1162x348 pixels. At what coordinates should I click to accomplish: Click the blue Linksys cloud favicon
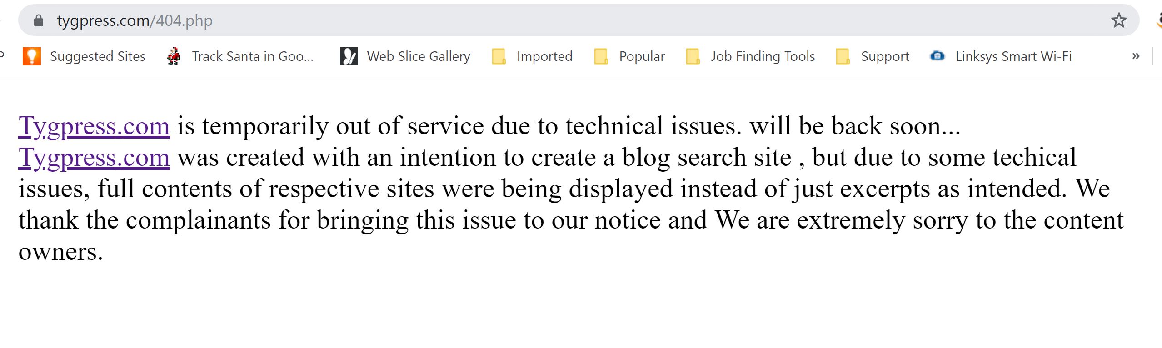tap(937, 56)
